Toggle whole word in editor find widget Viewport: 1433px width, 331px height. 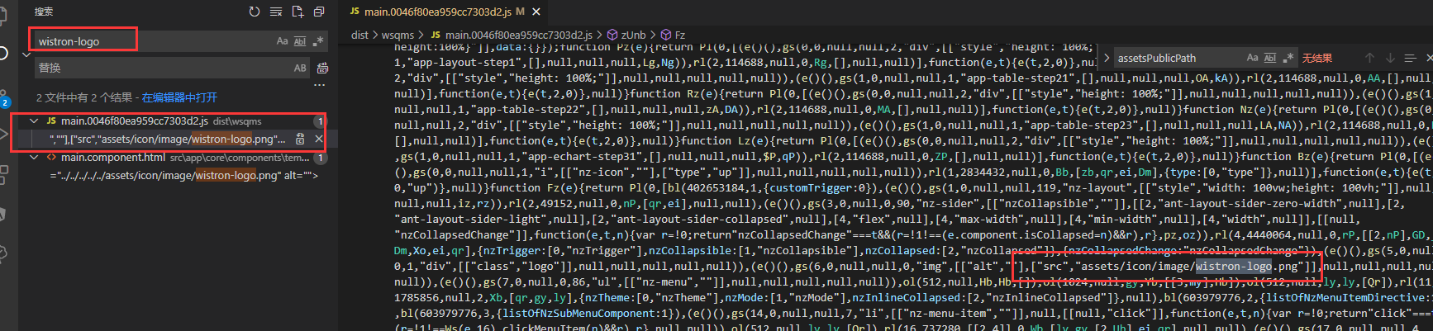pyautogui.click(x=1270, y=58)
